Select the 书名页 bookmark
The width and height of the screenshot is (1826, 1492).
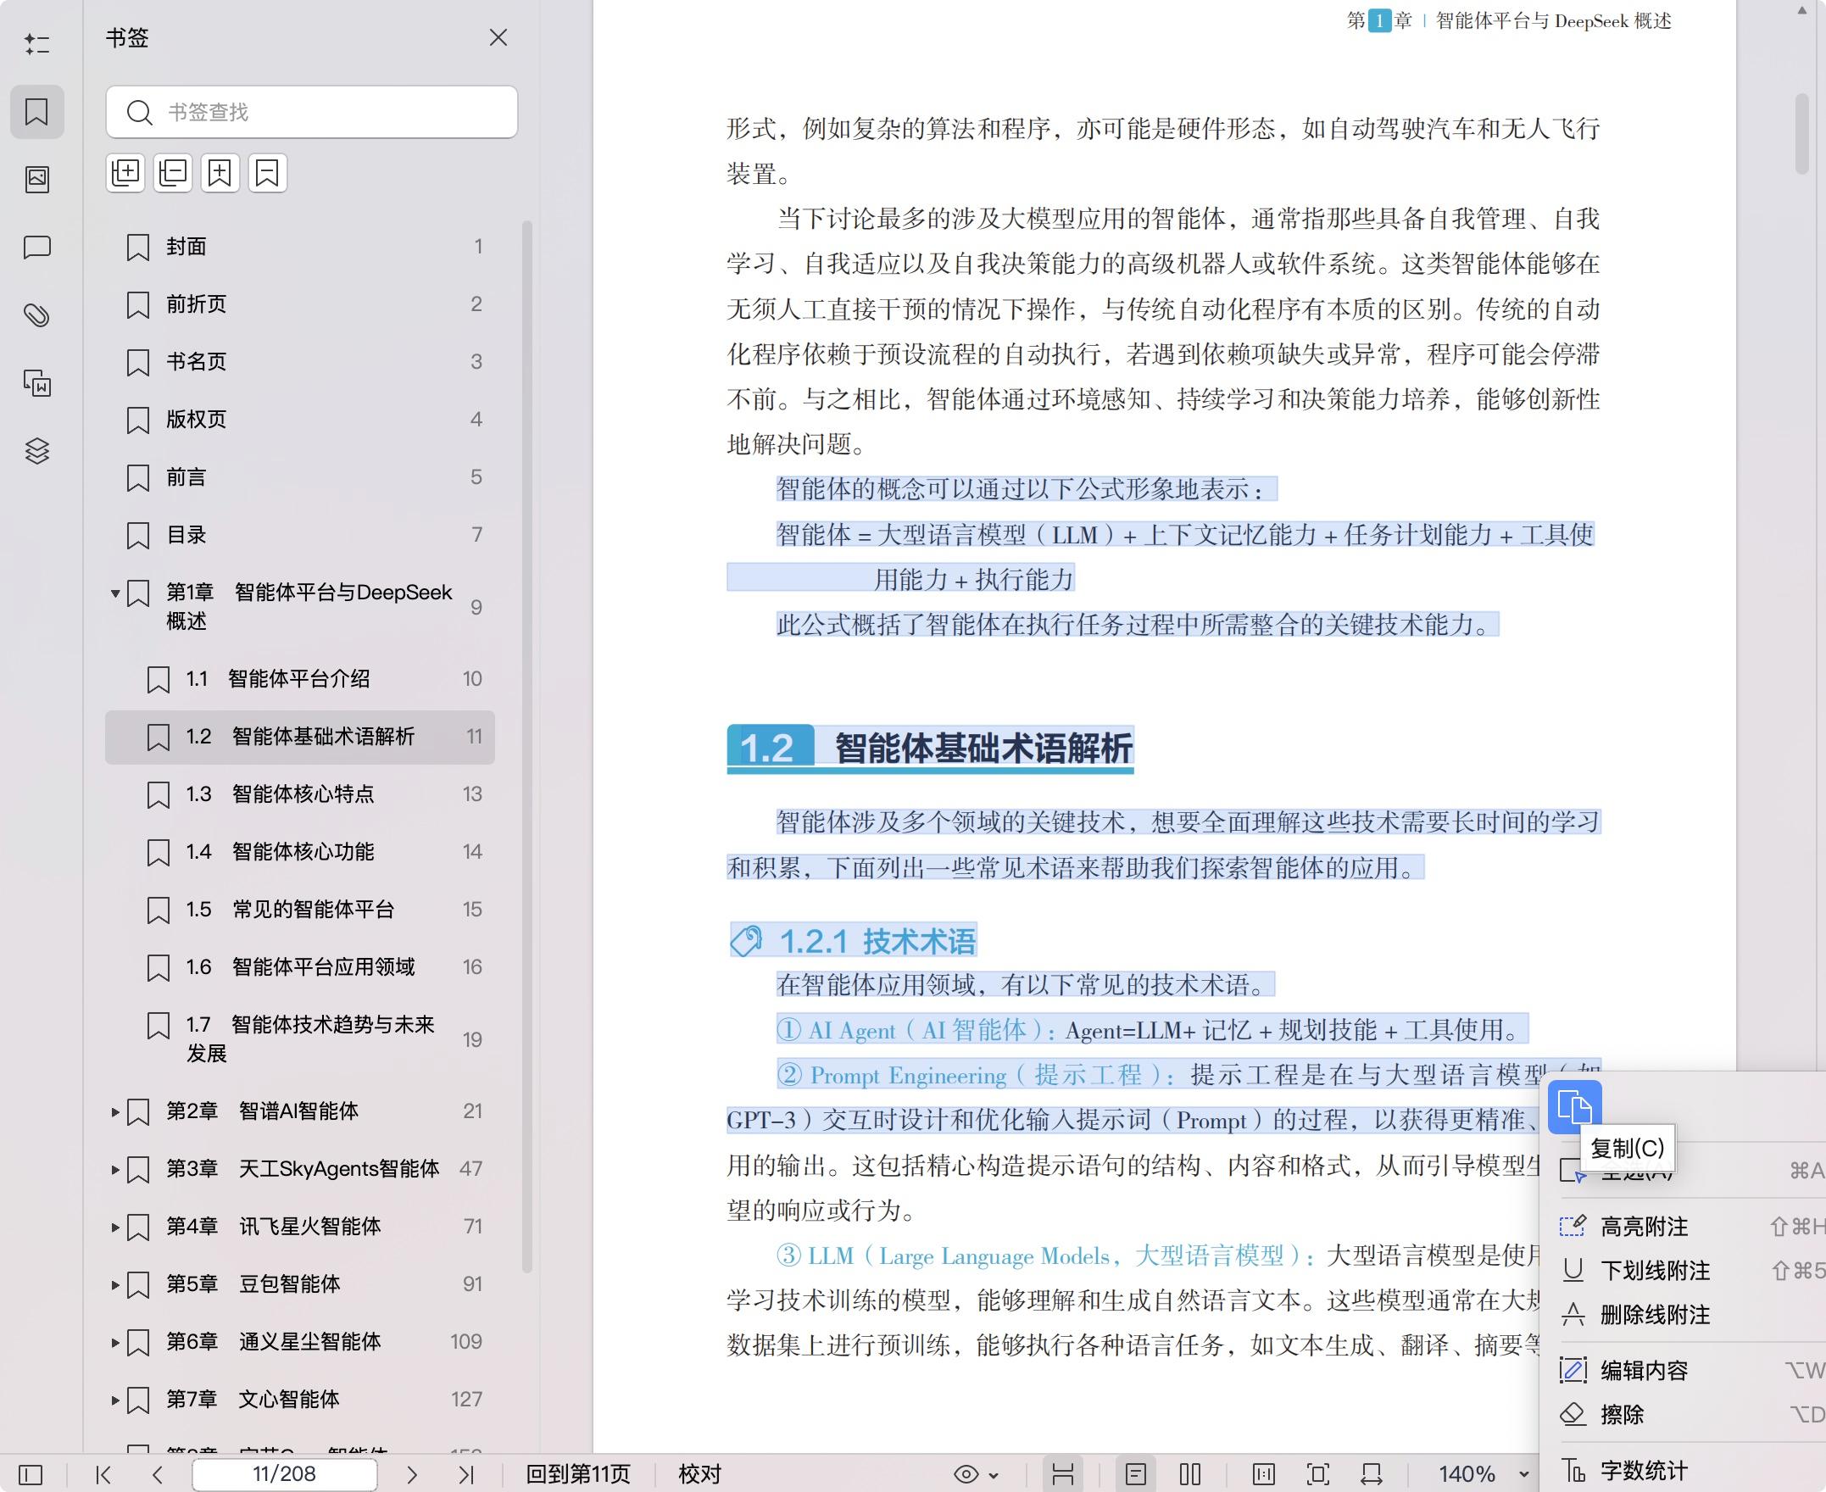300,362
